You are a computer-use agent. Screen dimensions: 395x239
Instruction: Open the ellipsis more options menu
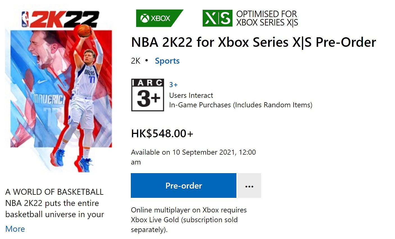(x=249, y=185)
